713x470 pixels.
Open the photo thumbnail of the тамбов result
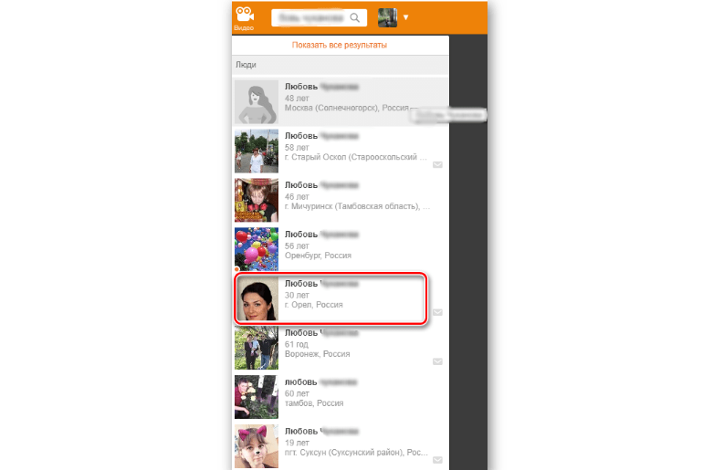click(x=257, y=397)
